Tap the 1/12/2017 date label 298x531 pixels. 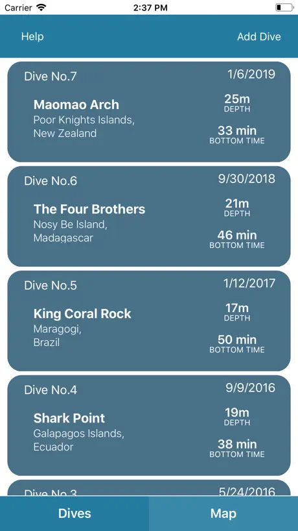(249, 283)
